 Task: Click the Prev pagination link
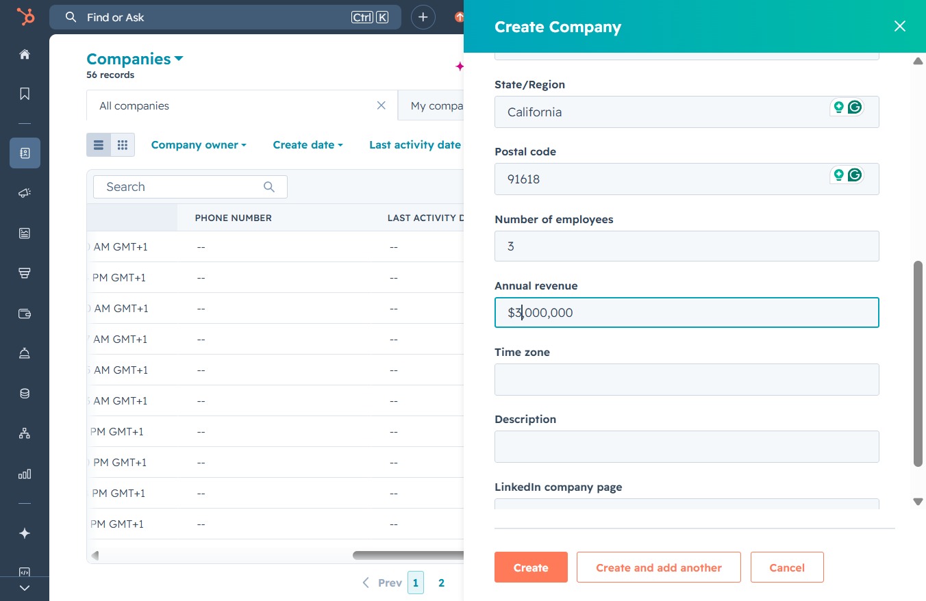pyautogui.click(x=381, y=583)
